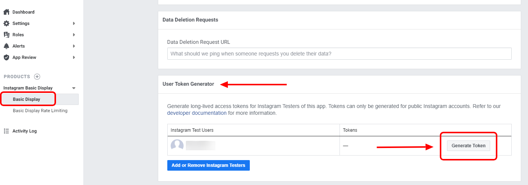Expand the Roles submenu arrow
The image size is (528, 185).
click(74, 35)
